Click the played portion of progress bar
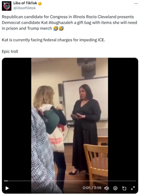 6,181
